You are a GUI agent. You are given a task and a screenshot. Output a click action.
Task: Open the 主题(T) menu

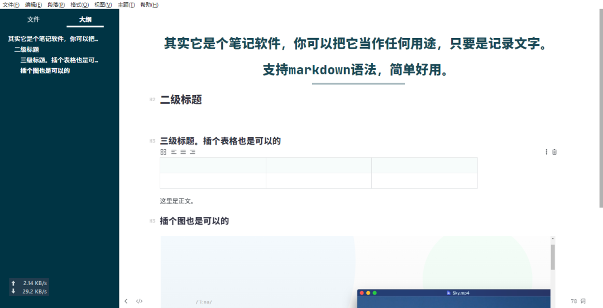[x=126, y=4]
